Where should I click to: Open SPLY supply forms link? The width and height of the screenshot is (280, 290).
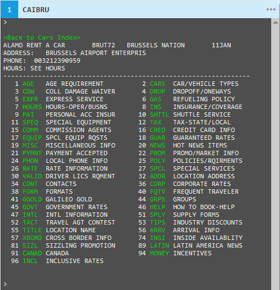(x=157, y=215)
